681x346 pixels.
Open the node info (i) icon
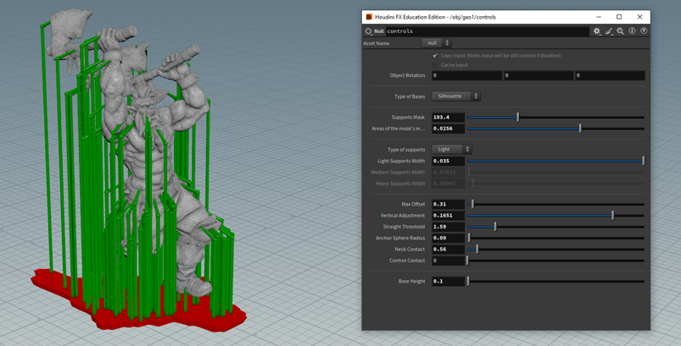coord(632,31)
